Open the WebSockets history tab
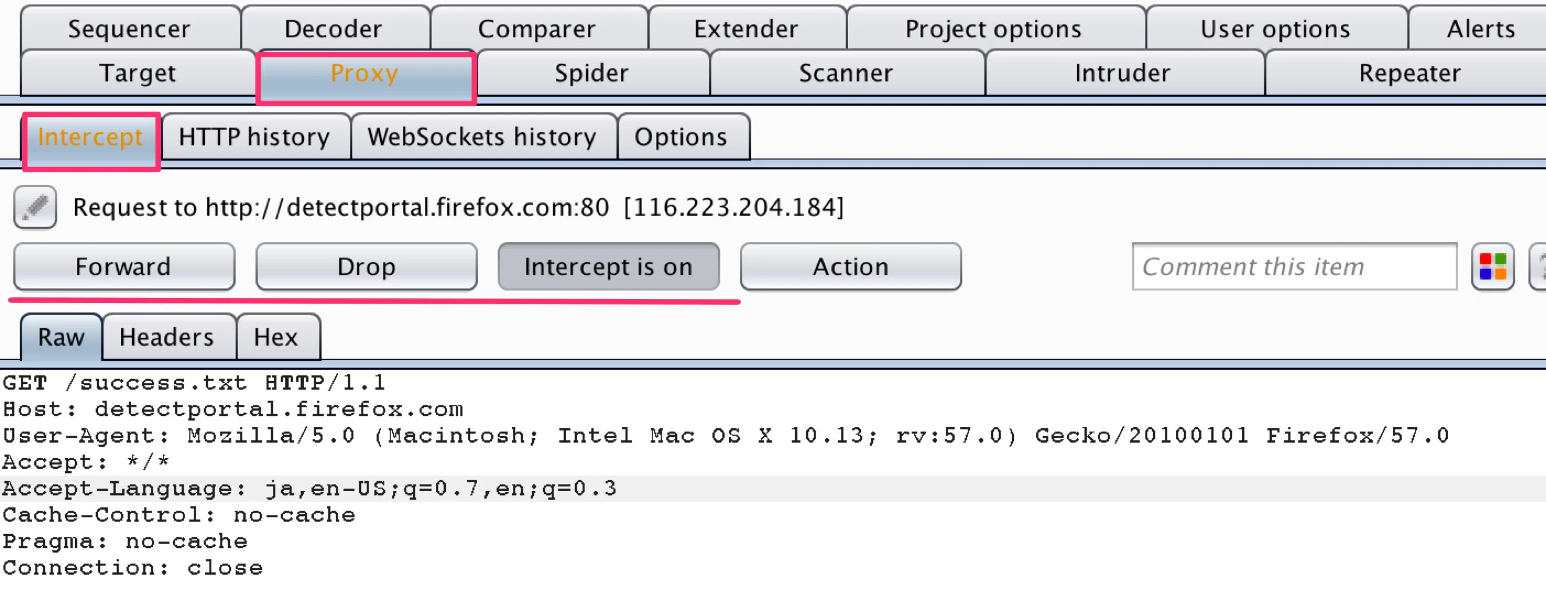Image resolution: width=1546 pixels, height=612 pixels. tap(483, 137)
